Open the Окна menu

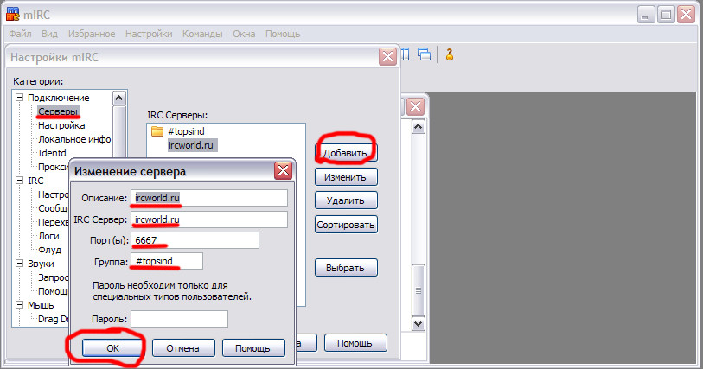[x=244, y=34]
